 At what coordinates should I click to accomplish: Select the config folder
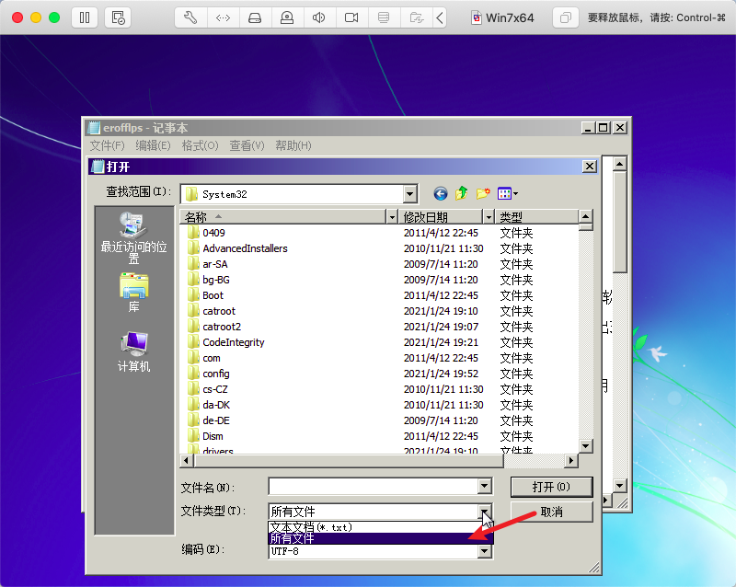[x=210, y=374]
